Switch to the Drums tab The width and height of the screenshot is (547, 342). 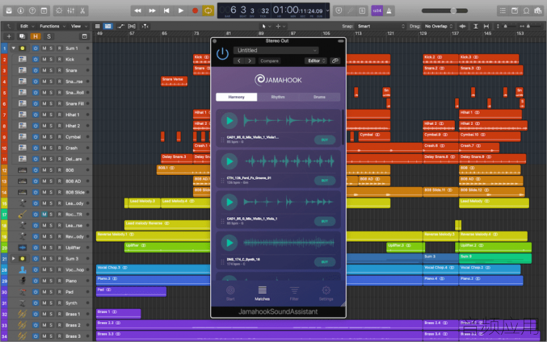[x=320, y=97]
